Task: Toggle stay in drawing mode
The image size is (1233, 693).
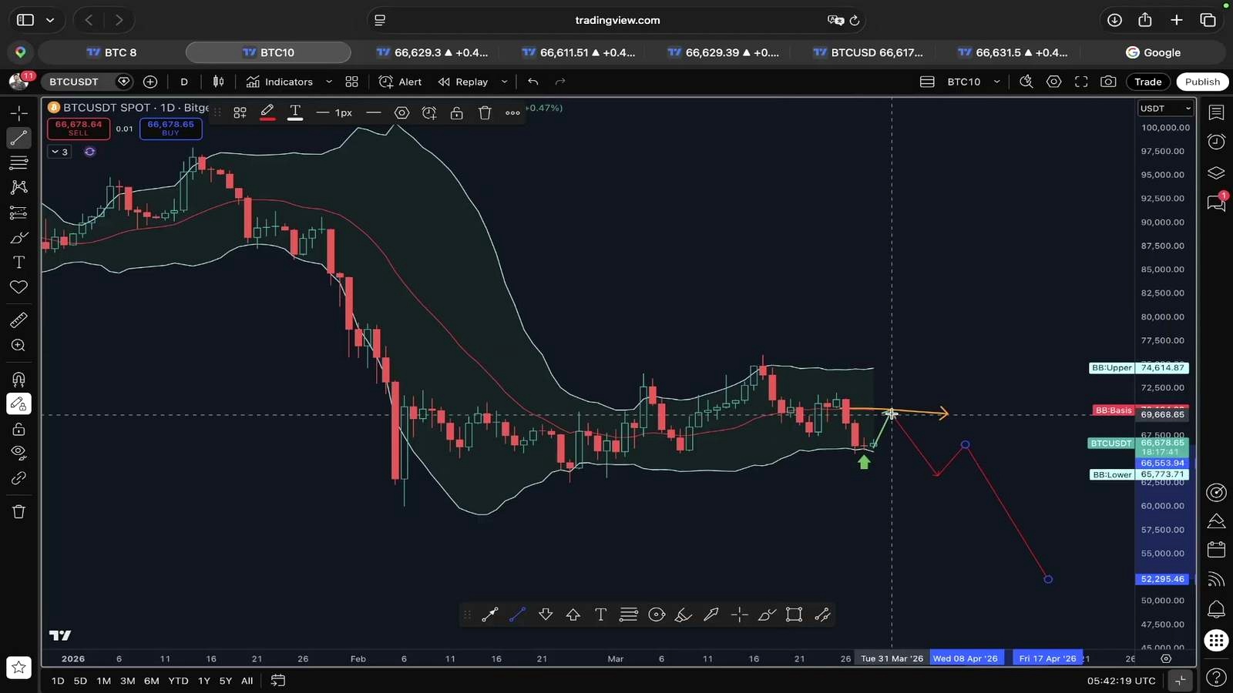Action: pos(18,403)
